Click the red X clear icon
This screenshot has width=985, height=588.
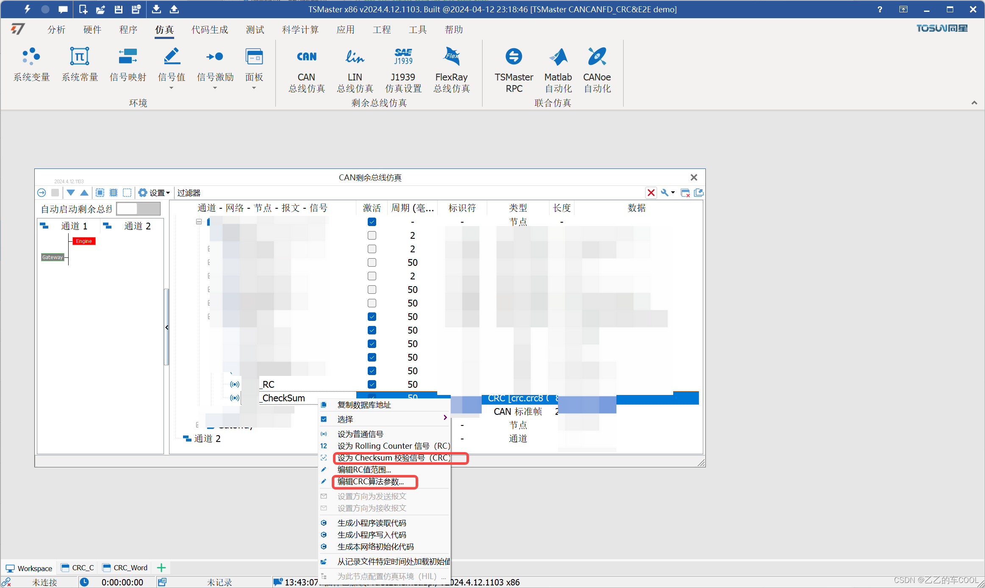tap(651, 193)
